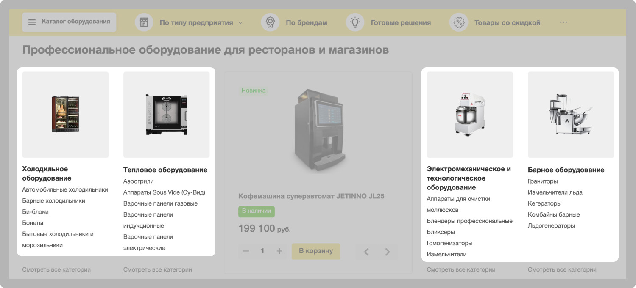
Task: Select Комбайны барные subcategory
Action: (554, 214)
